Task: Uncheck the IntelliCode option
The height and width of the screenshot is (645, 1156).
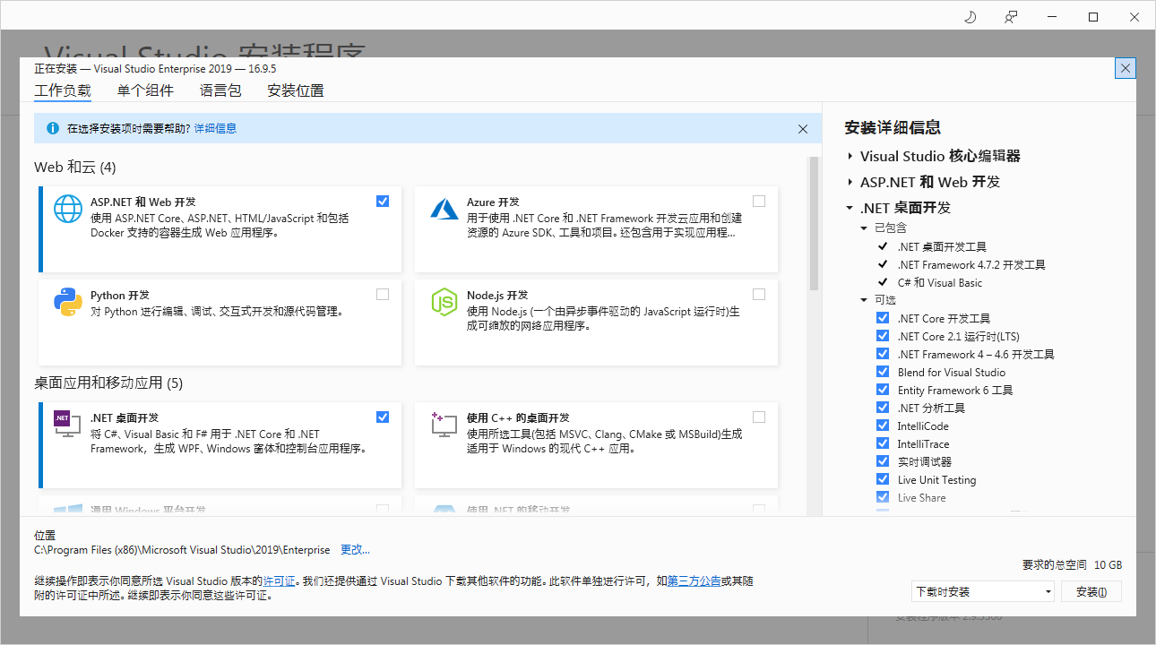Action: (883, 426)
